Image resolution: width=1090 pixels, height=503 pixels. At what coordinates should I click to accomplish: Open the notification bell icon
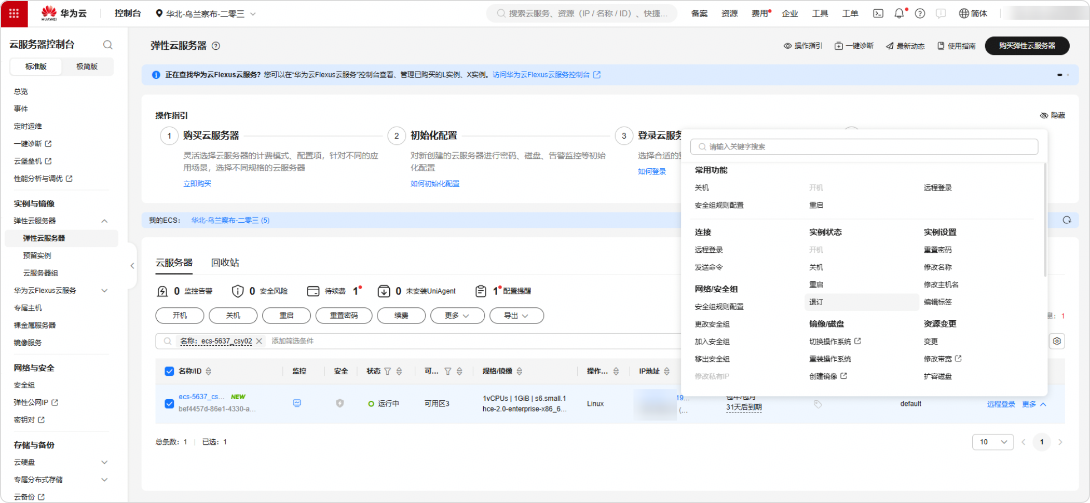point(899,13)
